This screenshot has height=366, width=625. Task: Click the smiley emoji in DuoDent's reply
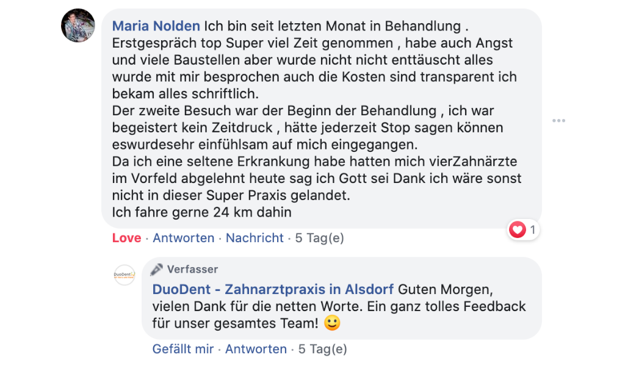tap(332, 323)
